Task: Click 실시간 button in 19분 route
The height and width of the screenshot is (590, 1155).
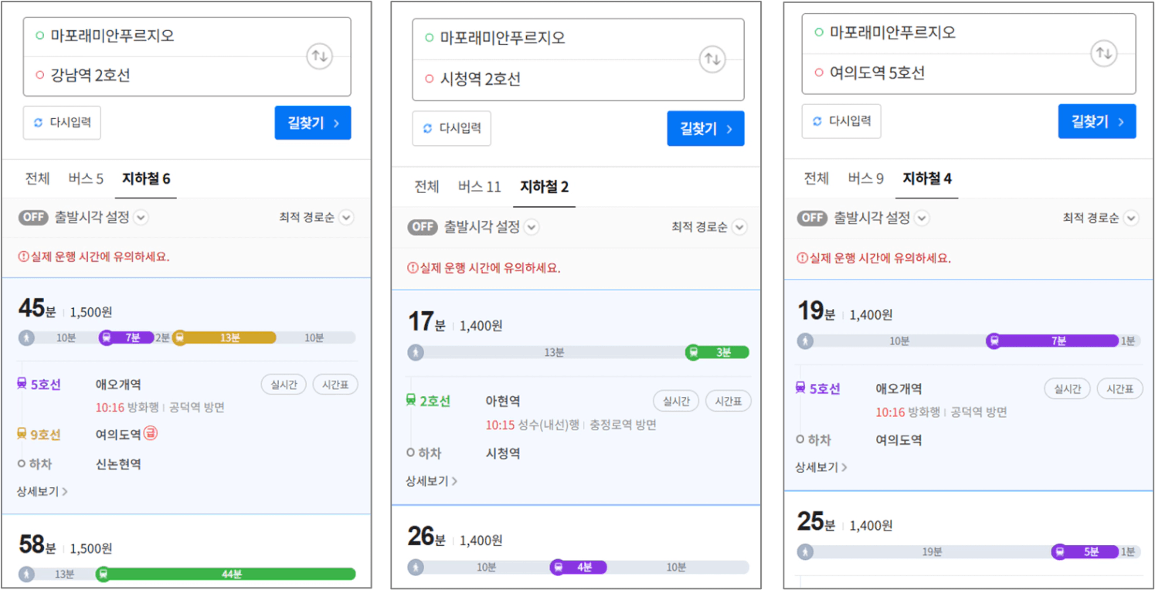Action: coord(1067,388)
